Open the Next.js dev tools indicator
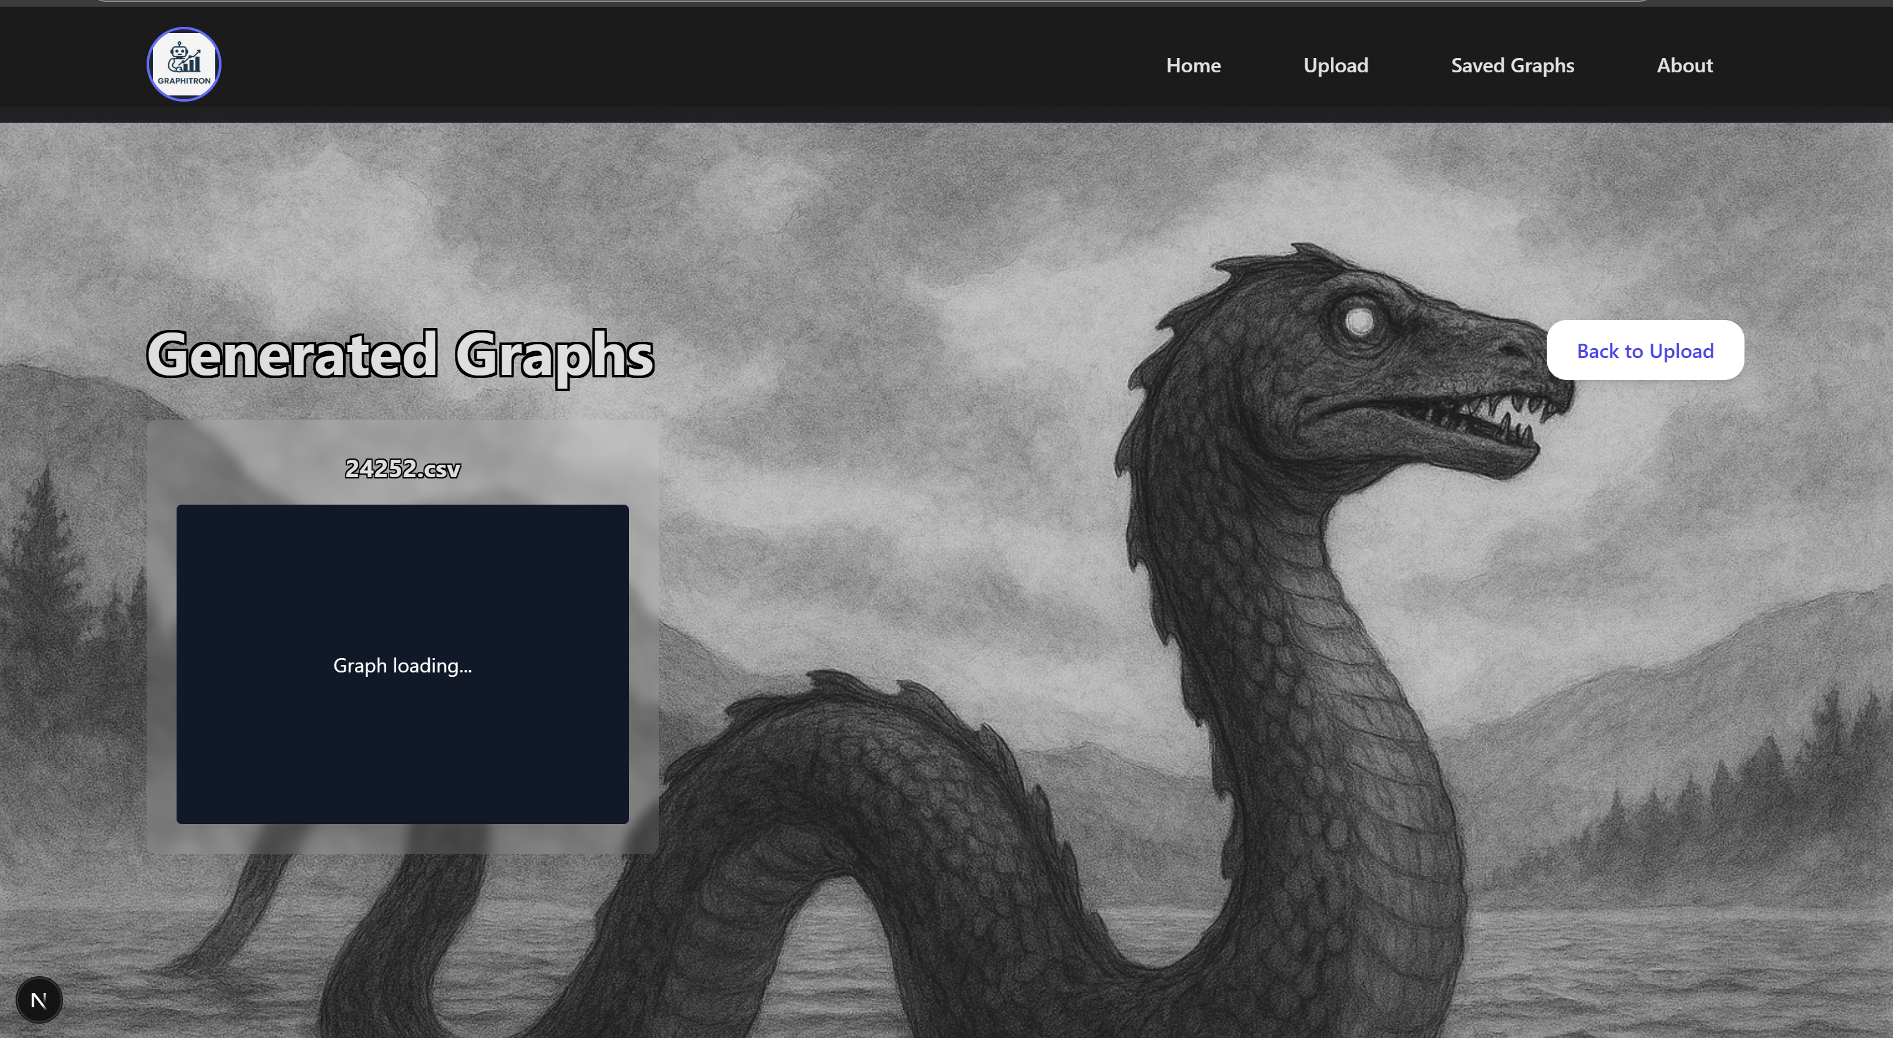 39,1000
